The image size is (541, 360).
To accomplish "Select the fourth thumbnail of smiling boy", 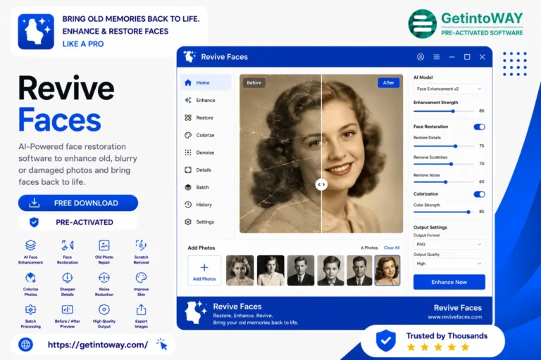I will click(x=330, y=271).
